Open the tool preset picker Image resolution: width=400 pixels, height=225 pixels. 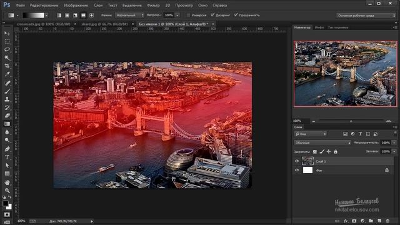coord(13,15)
